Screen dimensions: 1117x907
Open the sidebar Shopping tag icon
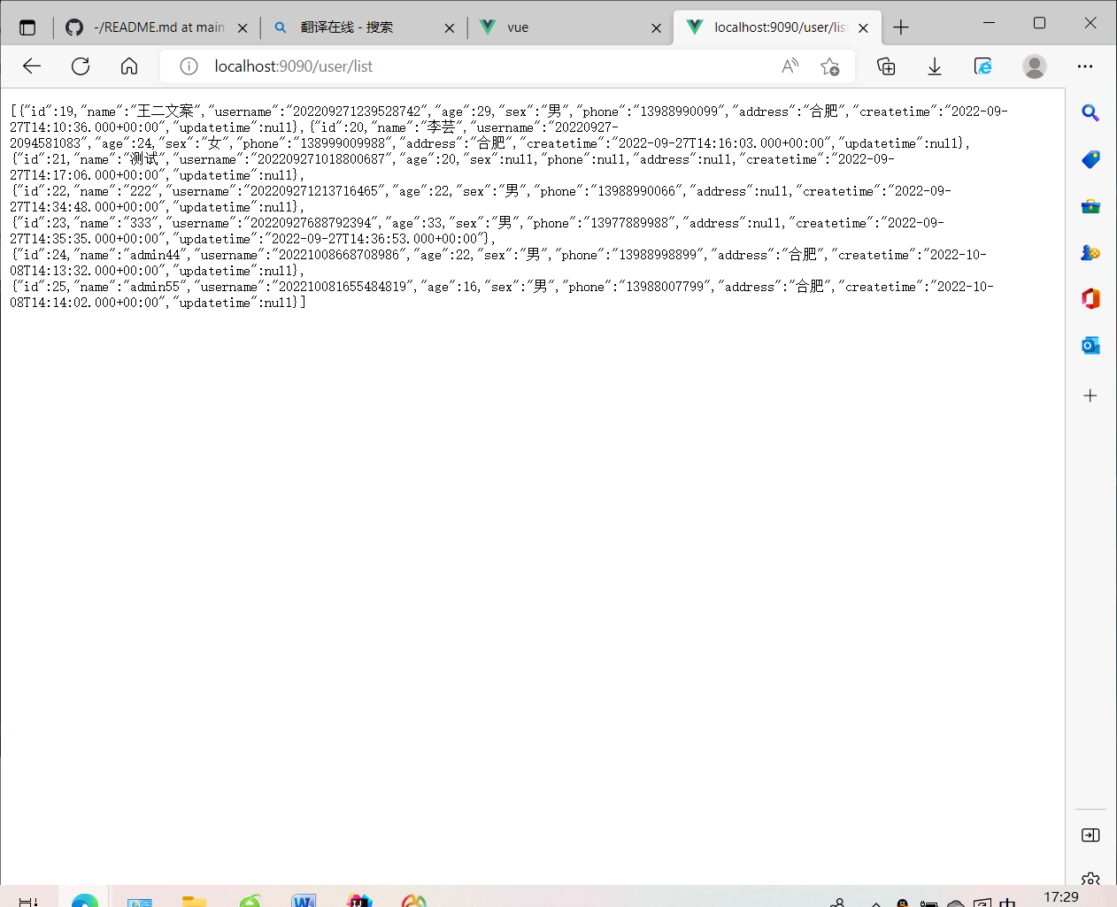coord(1090,159)
